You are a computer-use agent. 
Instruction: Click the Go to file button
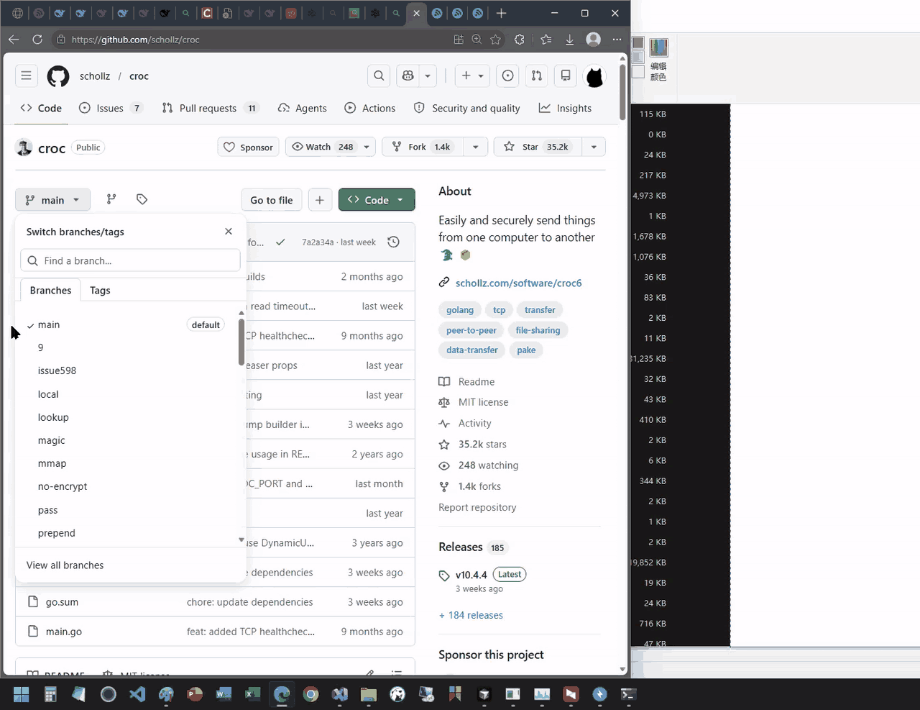tap(272, 200)
